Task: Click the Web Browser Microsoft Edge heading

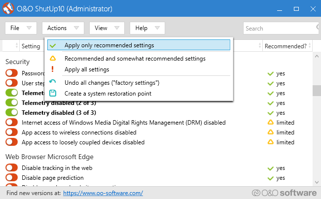Action: 49,157
